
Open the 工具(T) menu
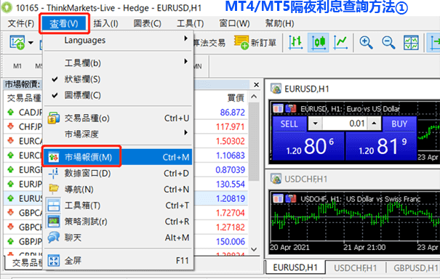coord(190,23)
